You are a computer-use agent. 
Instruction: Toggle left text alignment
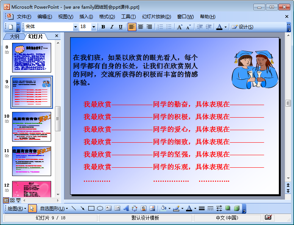(132, 27)
